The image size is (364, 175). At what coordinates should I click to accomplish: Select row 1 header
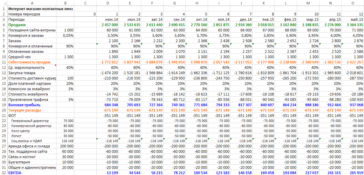[x=4, y=9]
